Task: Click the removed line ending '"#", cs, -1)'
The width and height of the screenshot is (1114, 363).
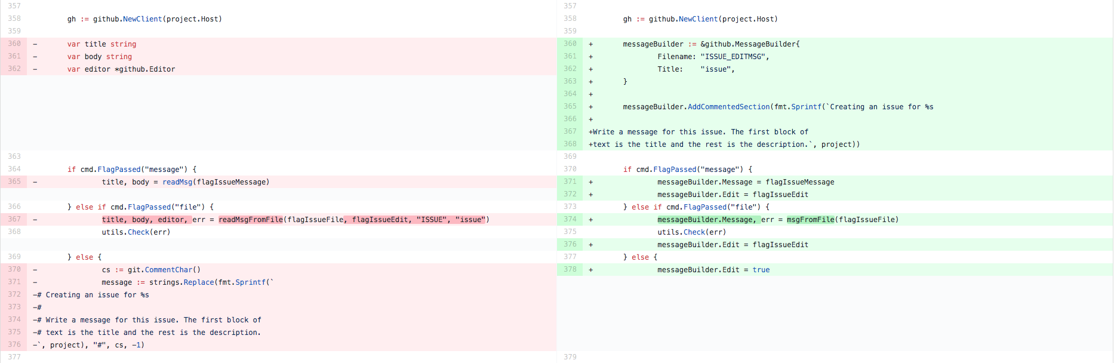Action: click(x=88, y=345)
